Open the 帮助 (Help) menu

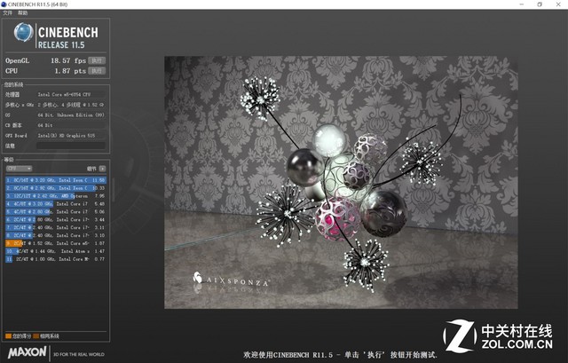point(23,13)
